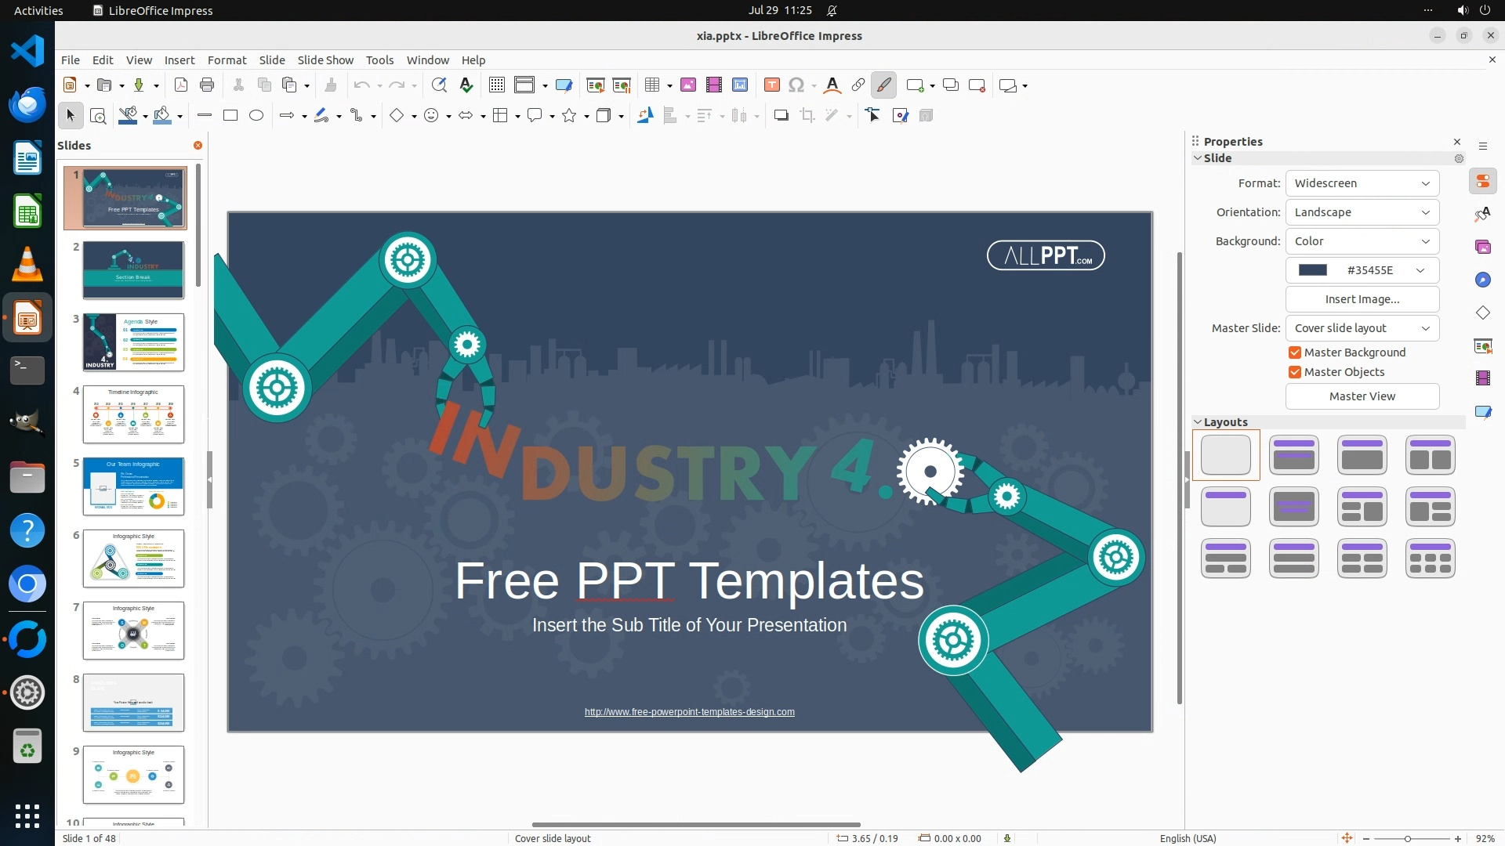
Task: Open the Format dropdown showing Widescreen
Action: (x=1362, y=183)
